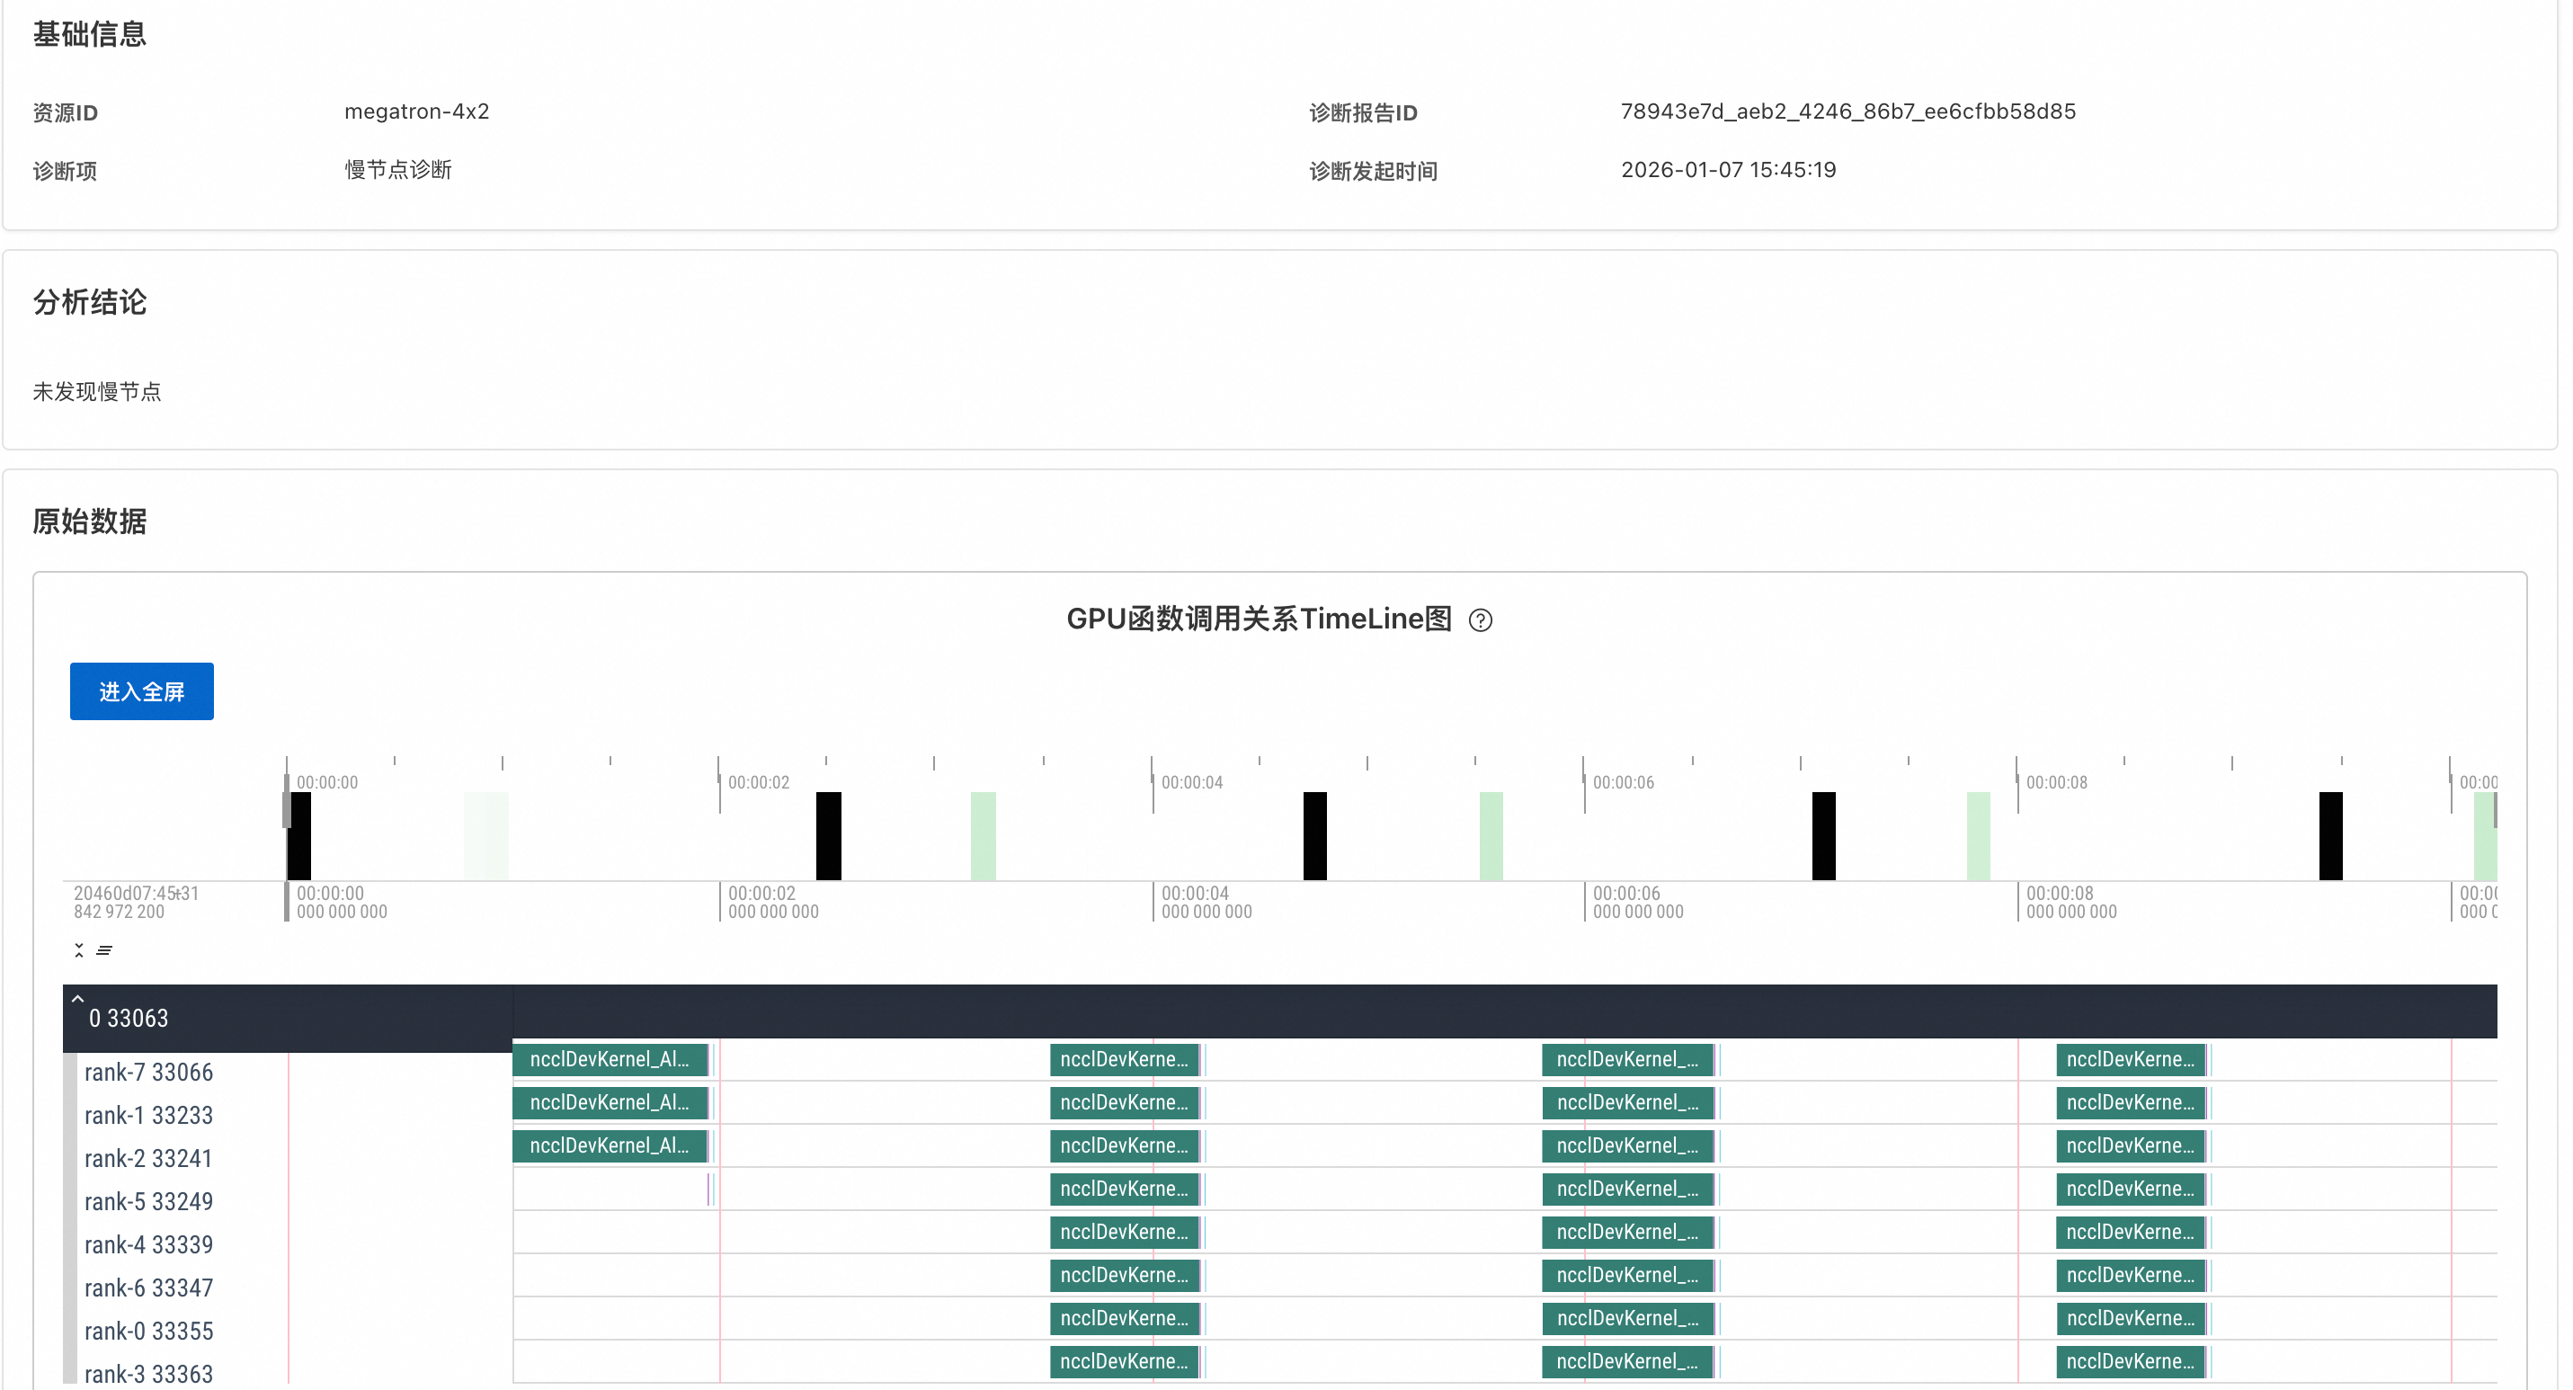Viewport: 2573px width, 1390px height.
Task: Click the small purple slice on rank-5
Action: 708,1190
